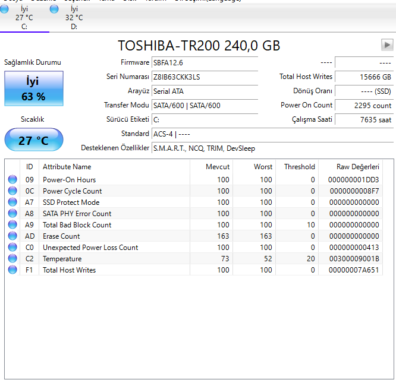The image size is (396, 380).
Task: Click the supported features S.M.A.R.T., NCQ field
Action: pos(272,148)
